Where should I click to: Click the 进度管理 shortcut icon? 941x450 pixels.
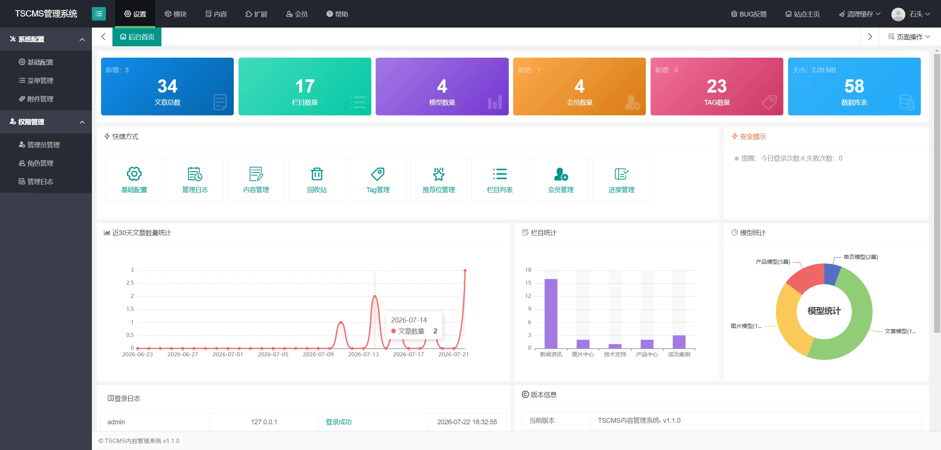[622, 174]
